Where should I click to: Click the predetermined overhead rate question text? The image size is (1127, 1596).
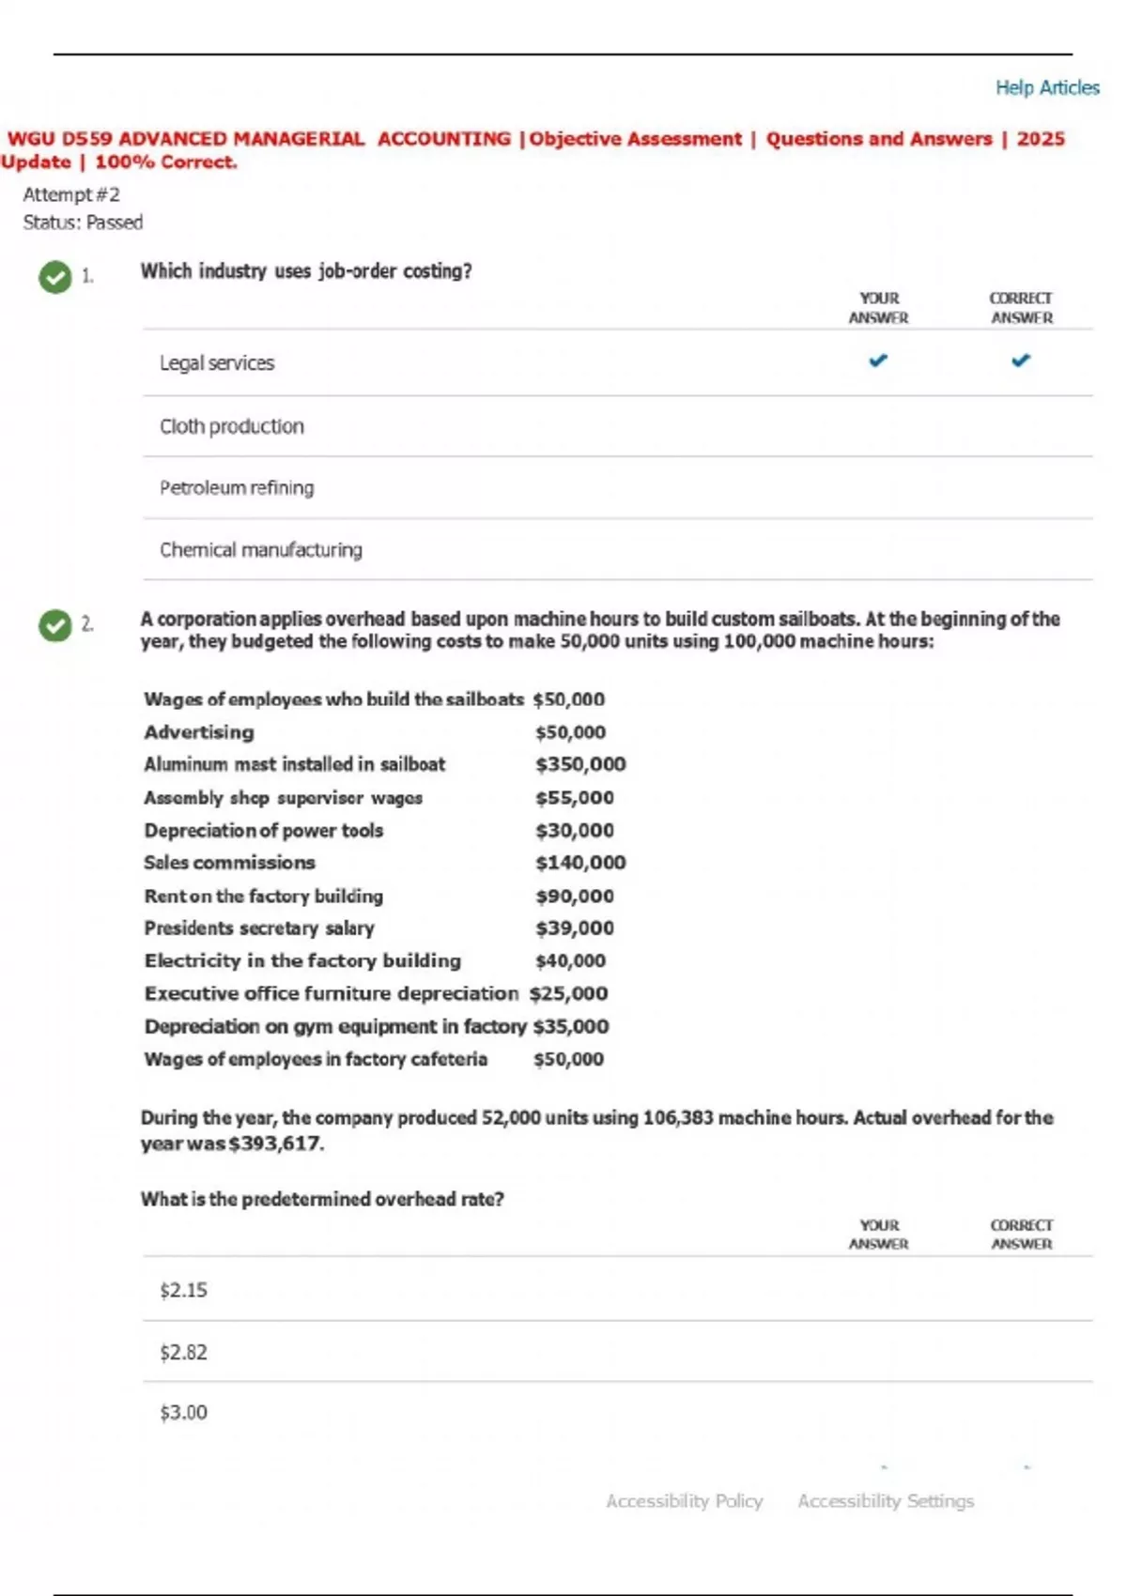tap(322, 1199)
